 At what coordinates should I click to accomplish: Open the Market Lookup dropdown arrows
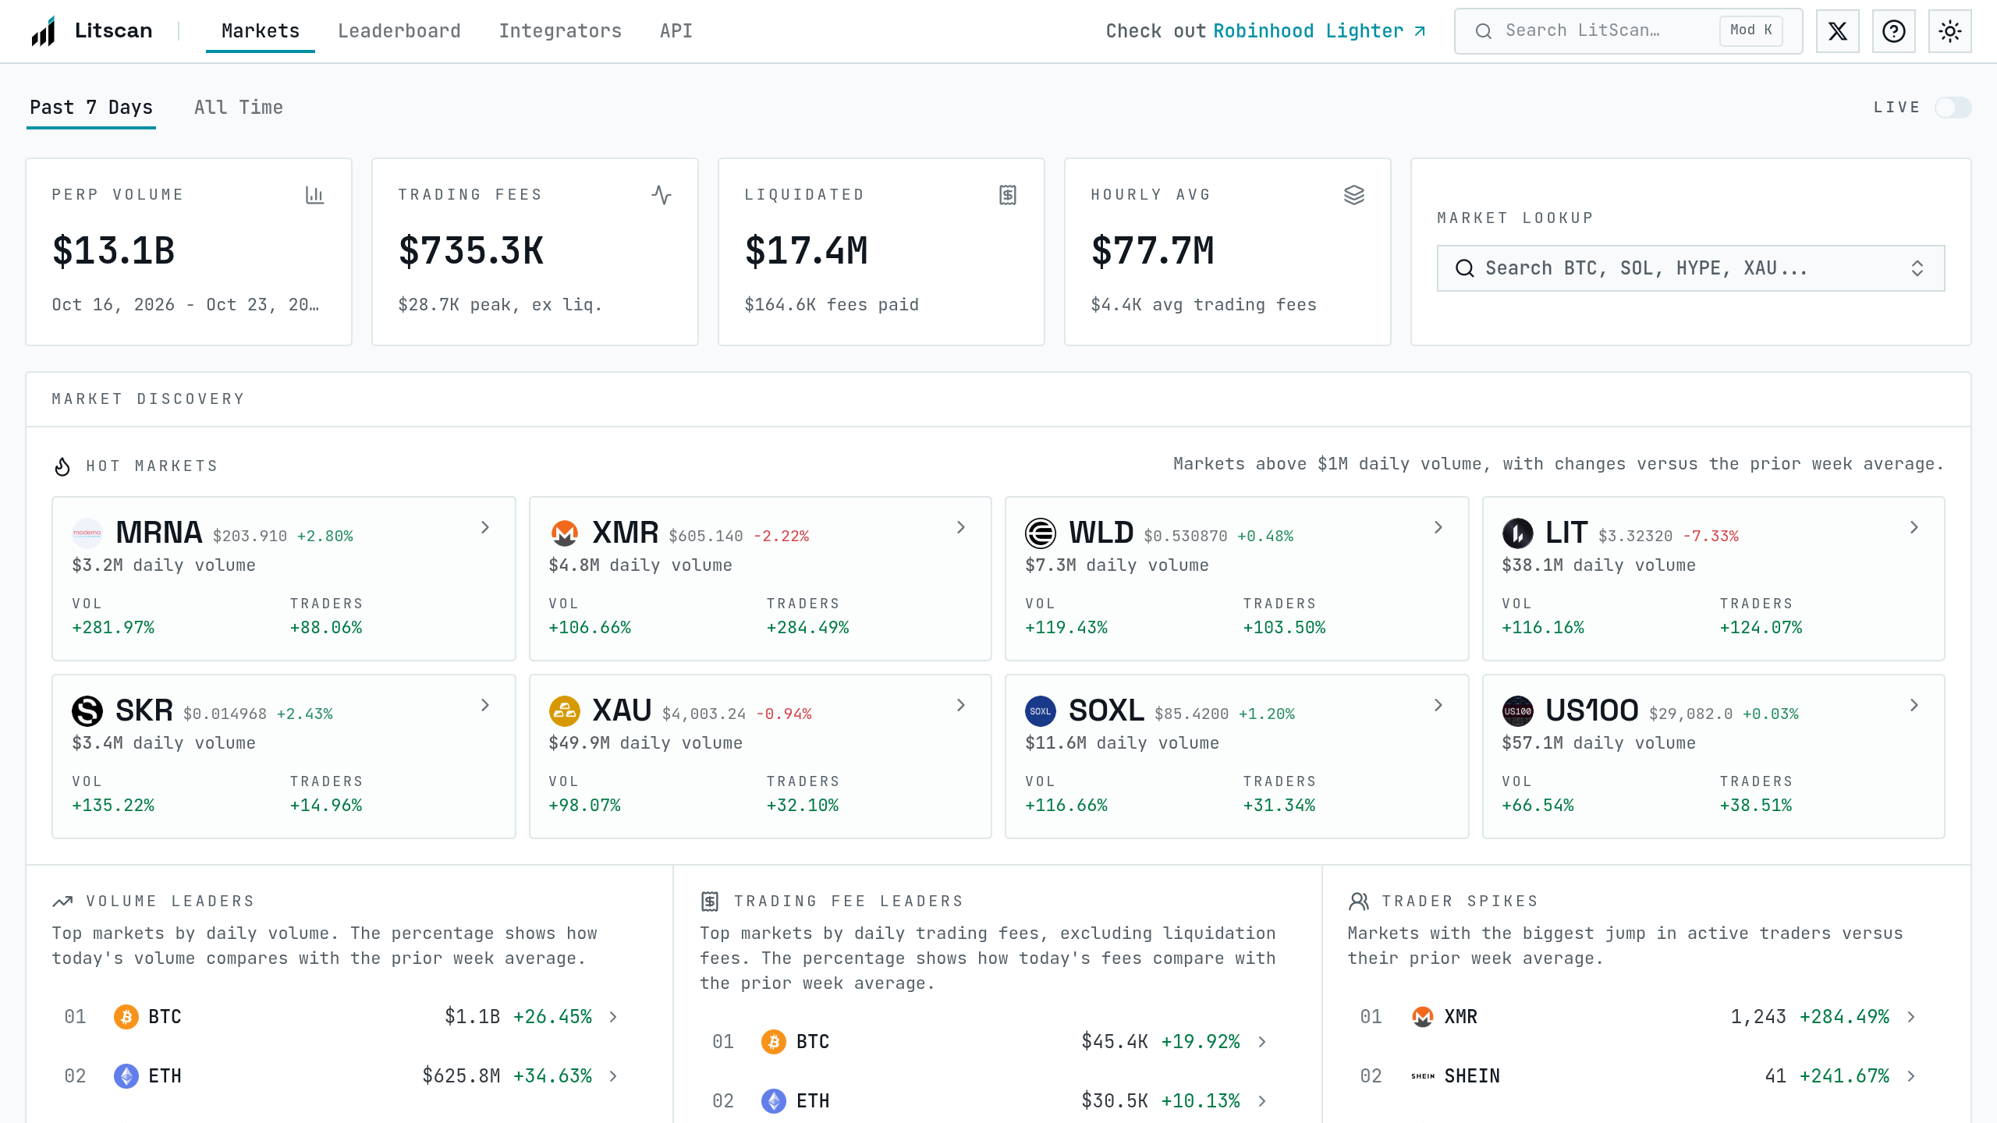[x=1917, y=268]
